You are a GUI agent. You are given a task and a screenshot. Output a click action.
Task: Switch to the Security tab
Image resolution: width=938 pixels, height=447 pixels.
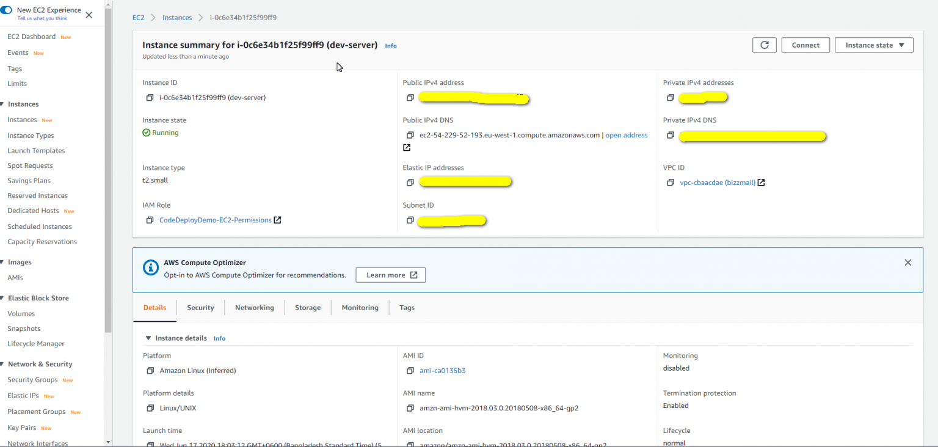(x=200, y=308)
